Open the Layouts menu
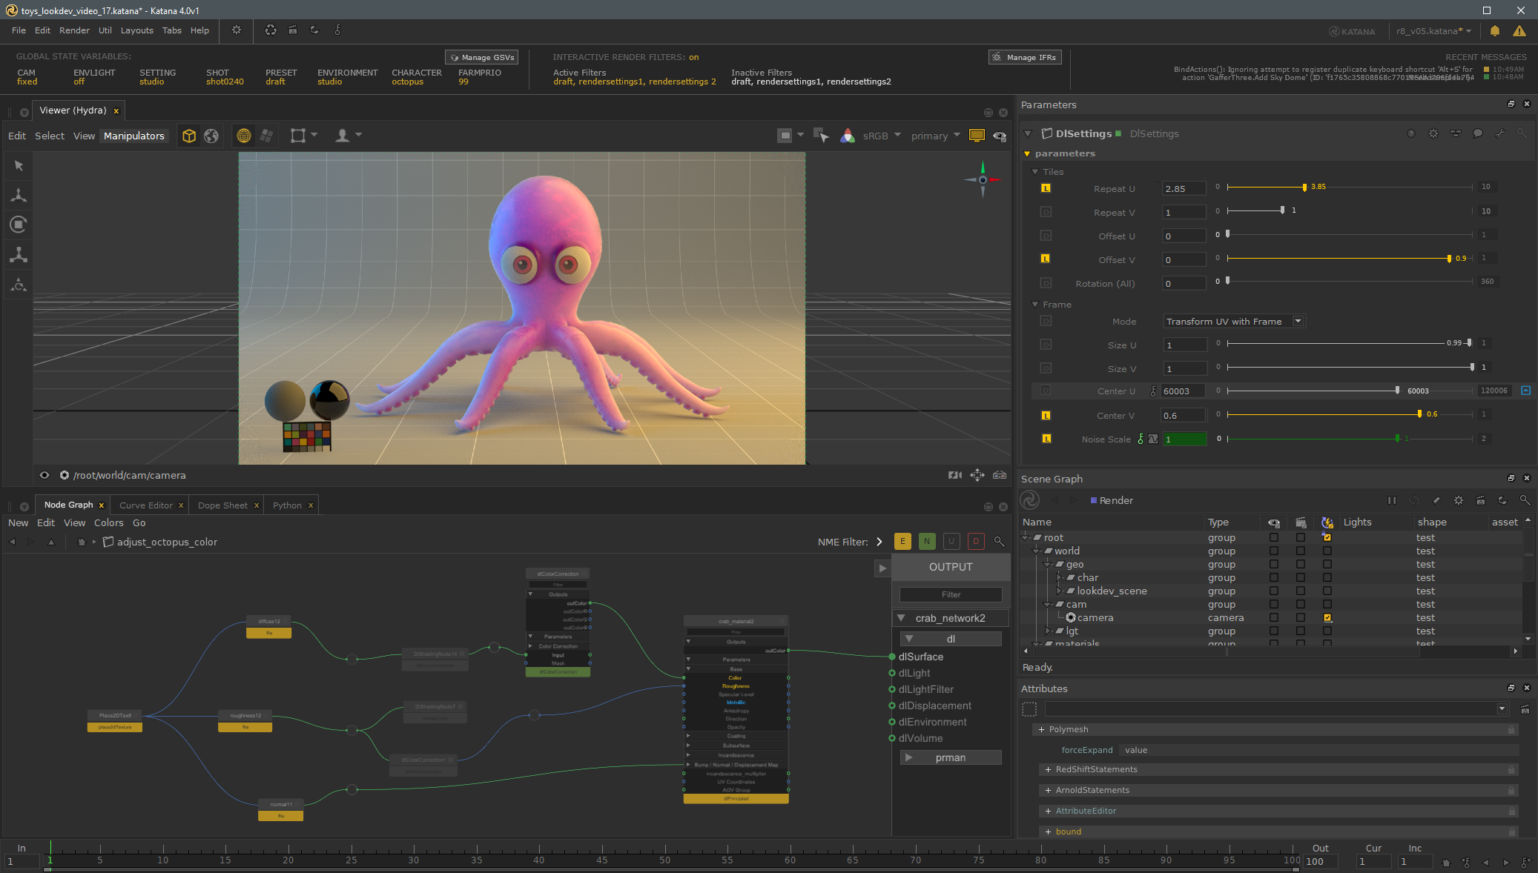Image resolution: width=1538 pixels, height=873 pixels. [x=136, y=30]
